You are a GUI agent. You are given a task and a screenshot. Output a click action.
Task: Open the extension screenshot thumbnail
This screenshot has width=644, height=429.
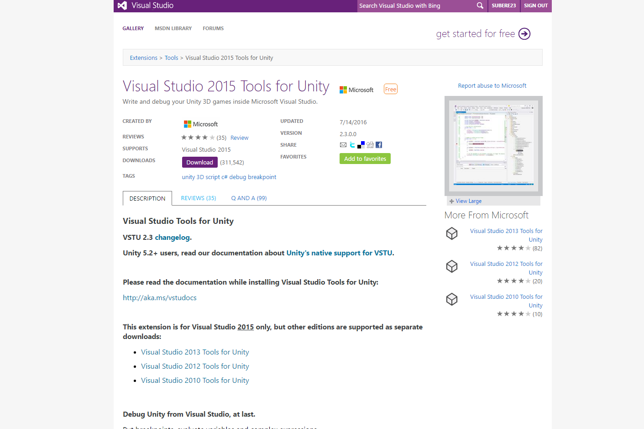coord(493,145)
